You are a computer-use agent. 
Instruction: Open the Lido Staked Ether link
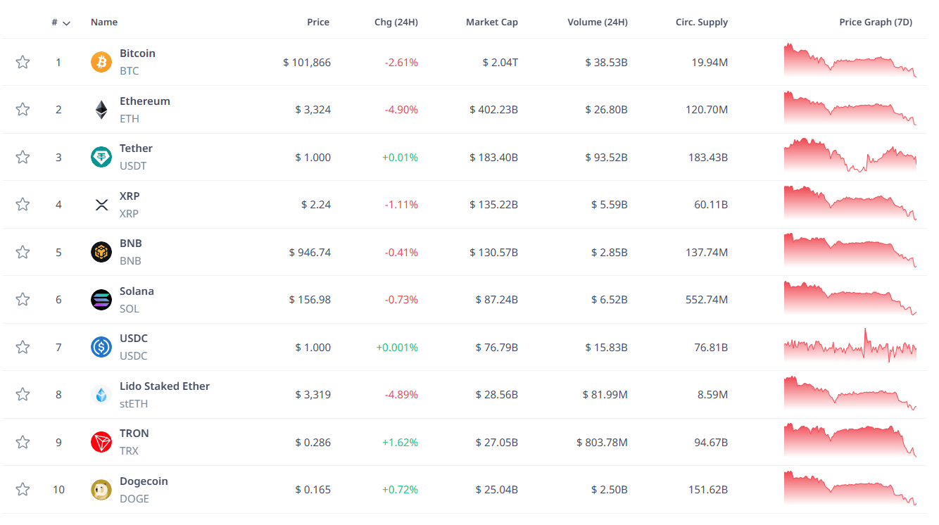click(x=165, y=386)
